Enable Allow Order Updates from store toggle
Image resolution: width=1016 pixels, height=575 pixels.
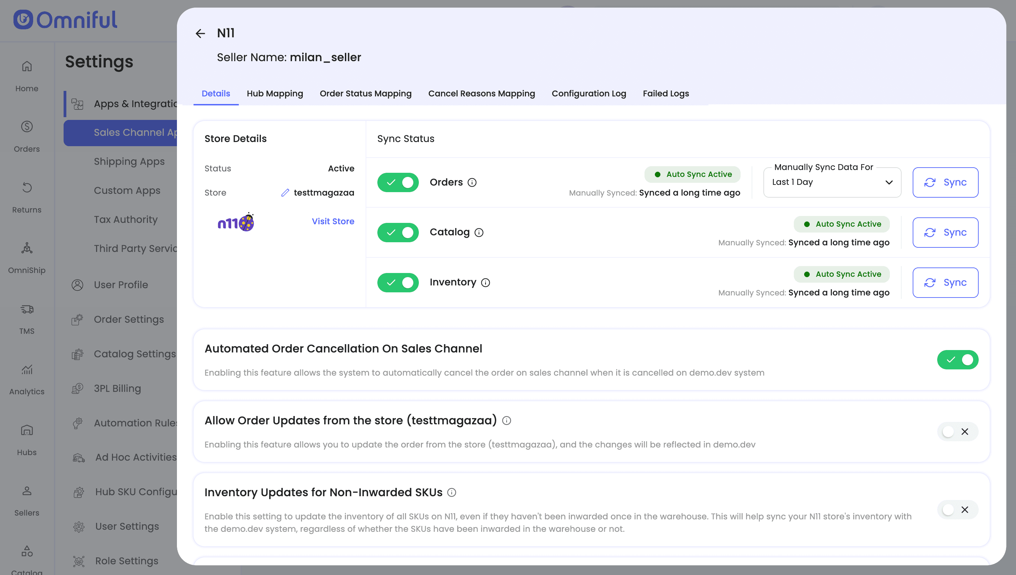[958, 432]
